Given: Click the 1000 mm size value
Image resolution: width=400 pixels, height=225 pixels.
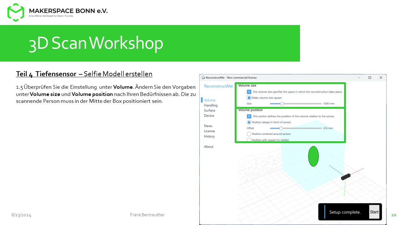Looking at the screenshot, I should coord(329,103).
